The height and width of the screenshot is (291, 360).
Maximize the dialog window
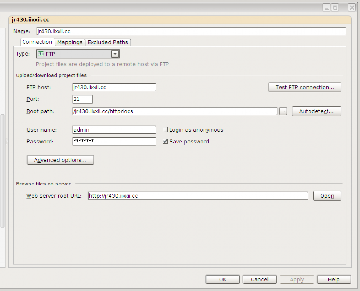coord(335,8)
